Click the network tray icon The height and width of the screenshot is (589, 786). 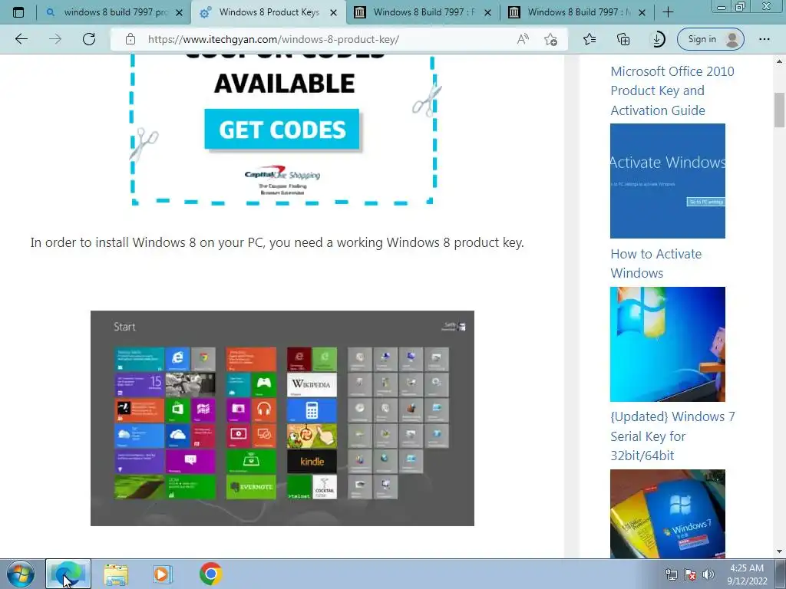click(x=671, y=575)
